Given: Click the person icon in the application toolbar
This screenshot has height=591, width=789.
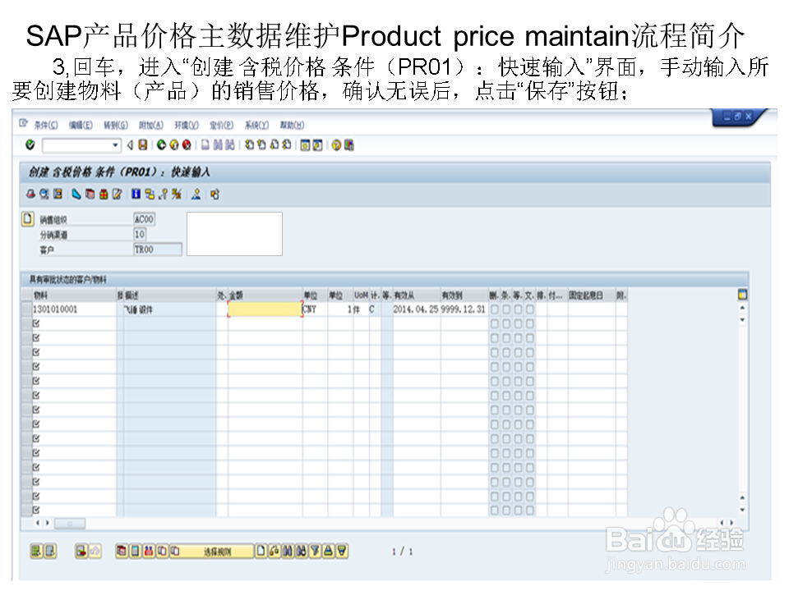Looking at the screenshot, I should (196, 194).
